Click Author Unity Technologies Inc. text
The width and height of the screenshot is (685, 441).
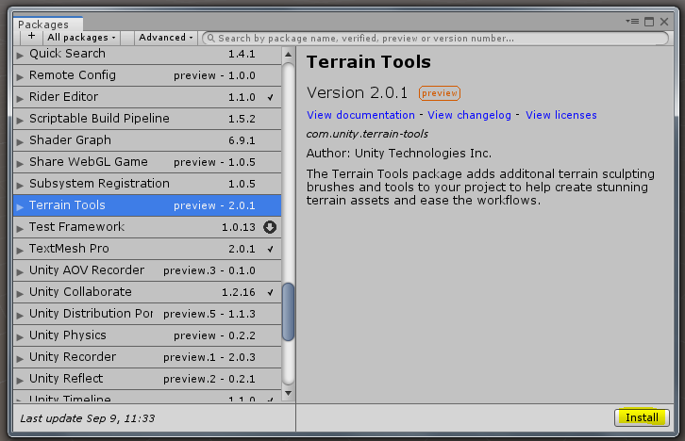point(399,153)
